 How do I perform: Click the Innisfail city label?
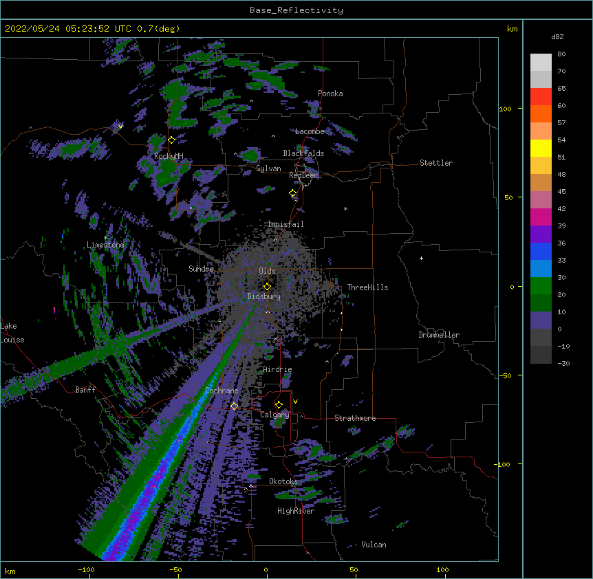click(285, 224)
